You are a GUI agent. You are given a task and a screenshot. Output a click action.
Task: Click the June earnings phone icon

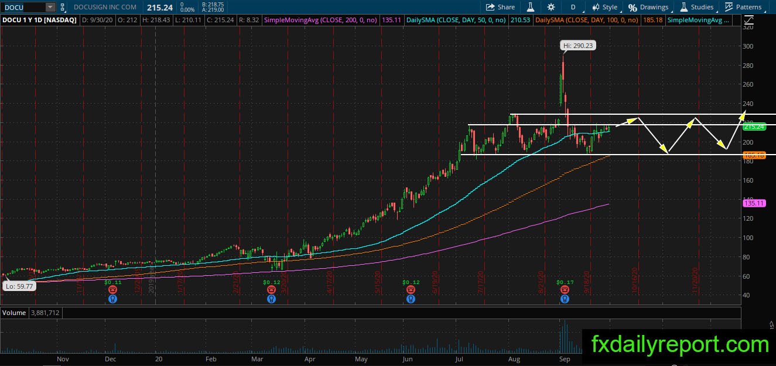[x=411, y=290]
